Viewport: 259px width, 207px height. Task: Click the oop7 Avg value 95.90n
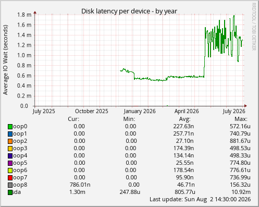(x=185, y=177)
